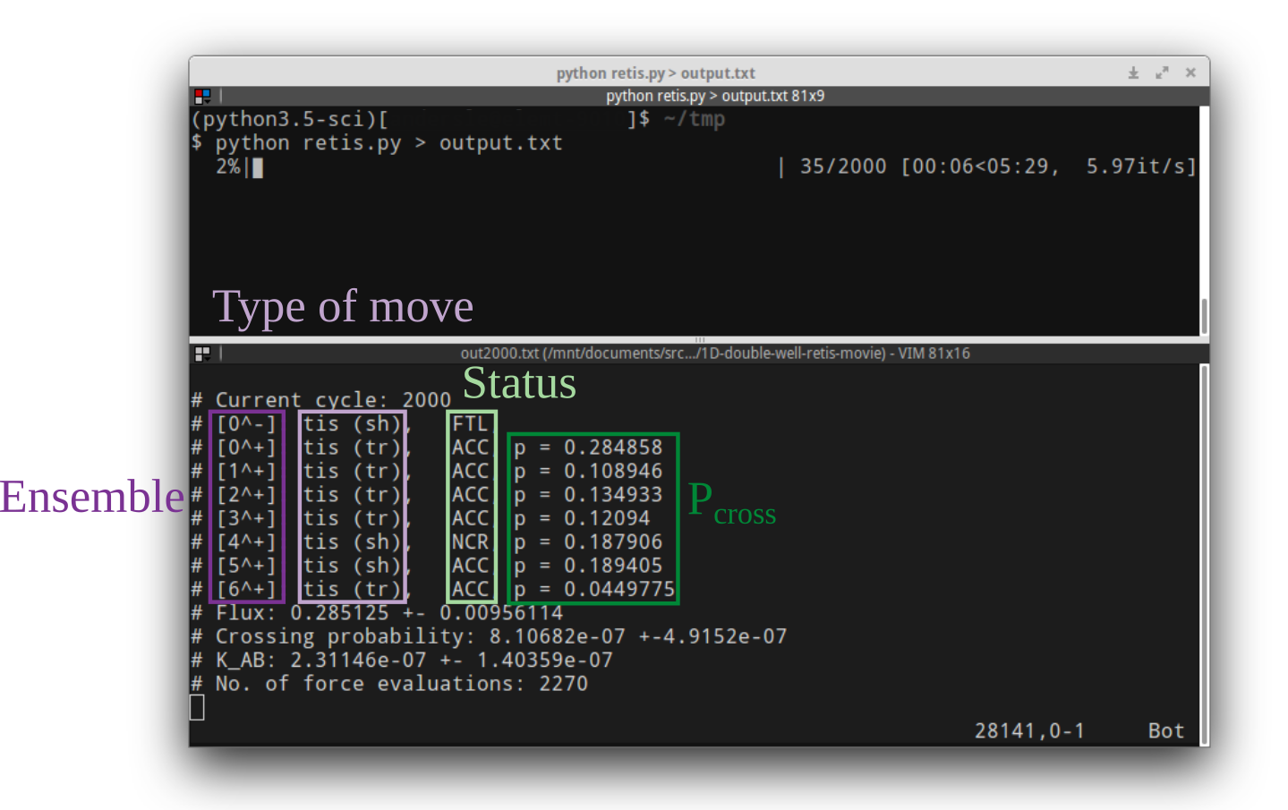The image size is (1288, 810).
Task: Click the 2% progress bar in terminal
Action: [x=239, y=167]
